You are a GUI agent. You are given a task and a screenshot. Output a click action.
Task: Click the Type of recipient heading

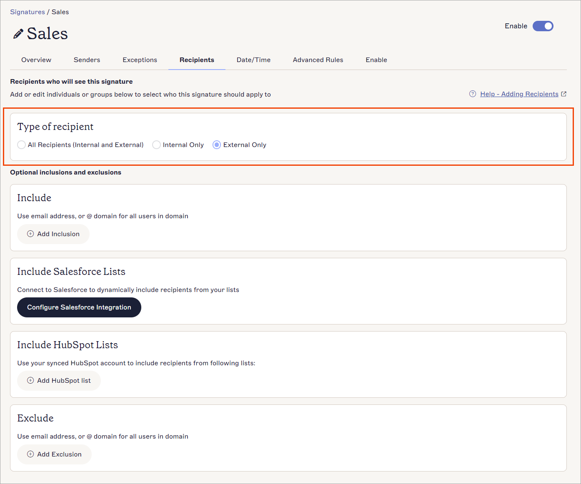(55, 127)
